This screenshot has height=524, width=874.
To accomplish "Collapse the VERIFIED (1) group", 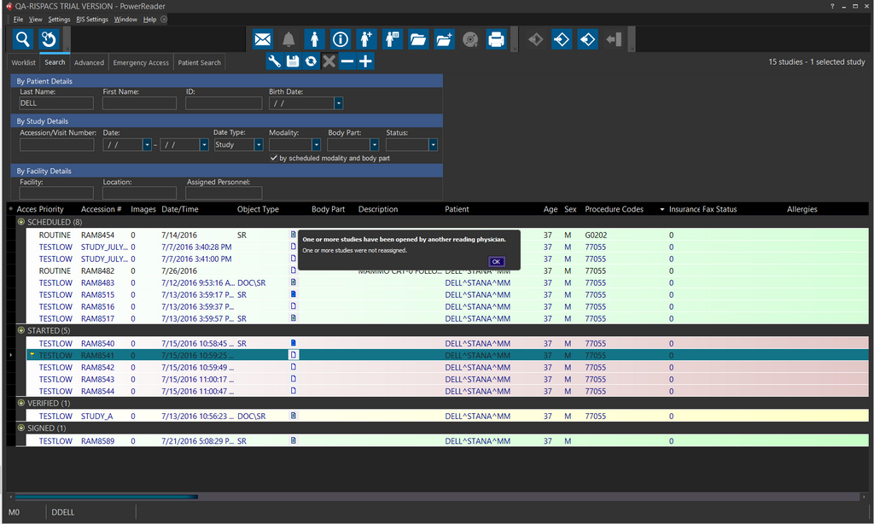I will [x=21, y=403].
